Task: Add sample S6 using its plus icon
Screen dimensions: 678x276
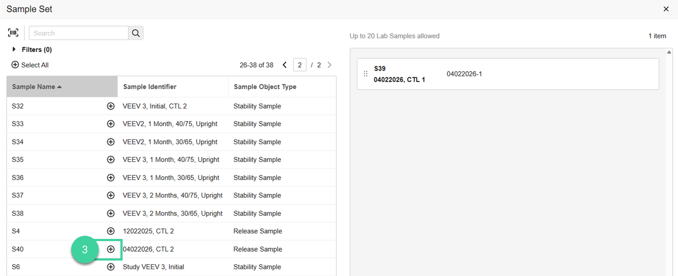Action: [111, 267]
